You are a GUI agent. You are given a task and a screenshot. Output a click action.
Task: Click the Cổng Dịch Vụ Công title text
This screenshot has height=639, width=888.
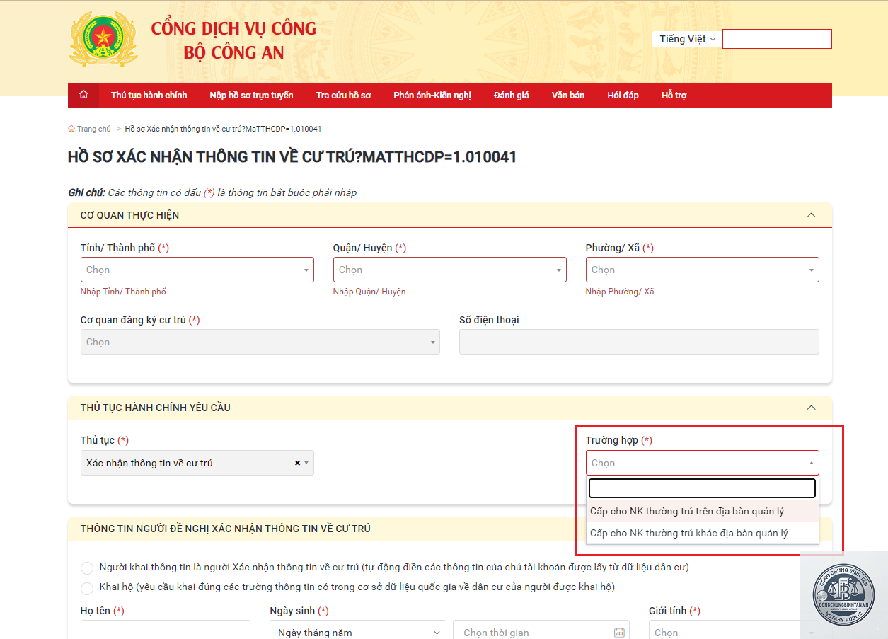(233, 28)
